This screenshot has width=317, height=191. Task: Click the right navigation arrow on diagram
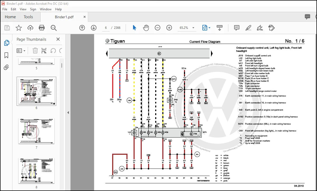point(212,54)
